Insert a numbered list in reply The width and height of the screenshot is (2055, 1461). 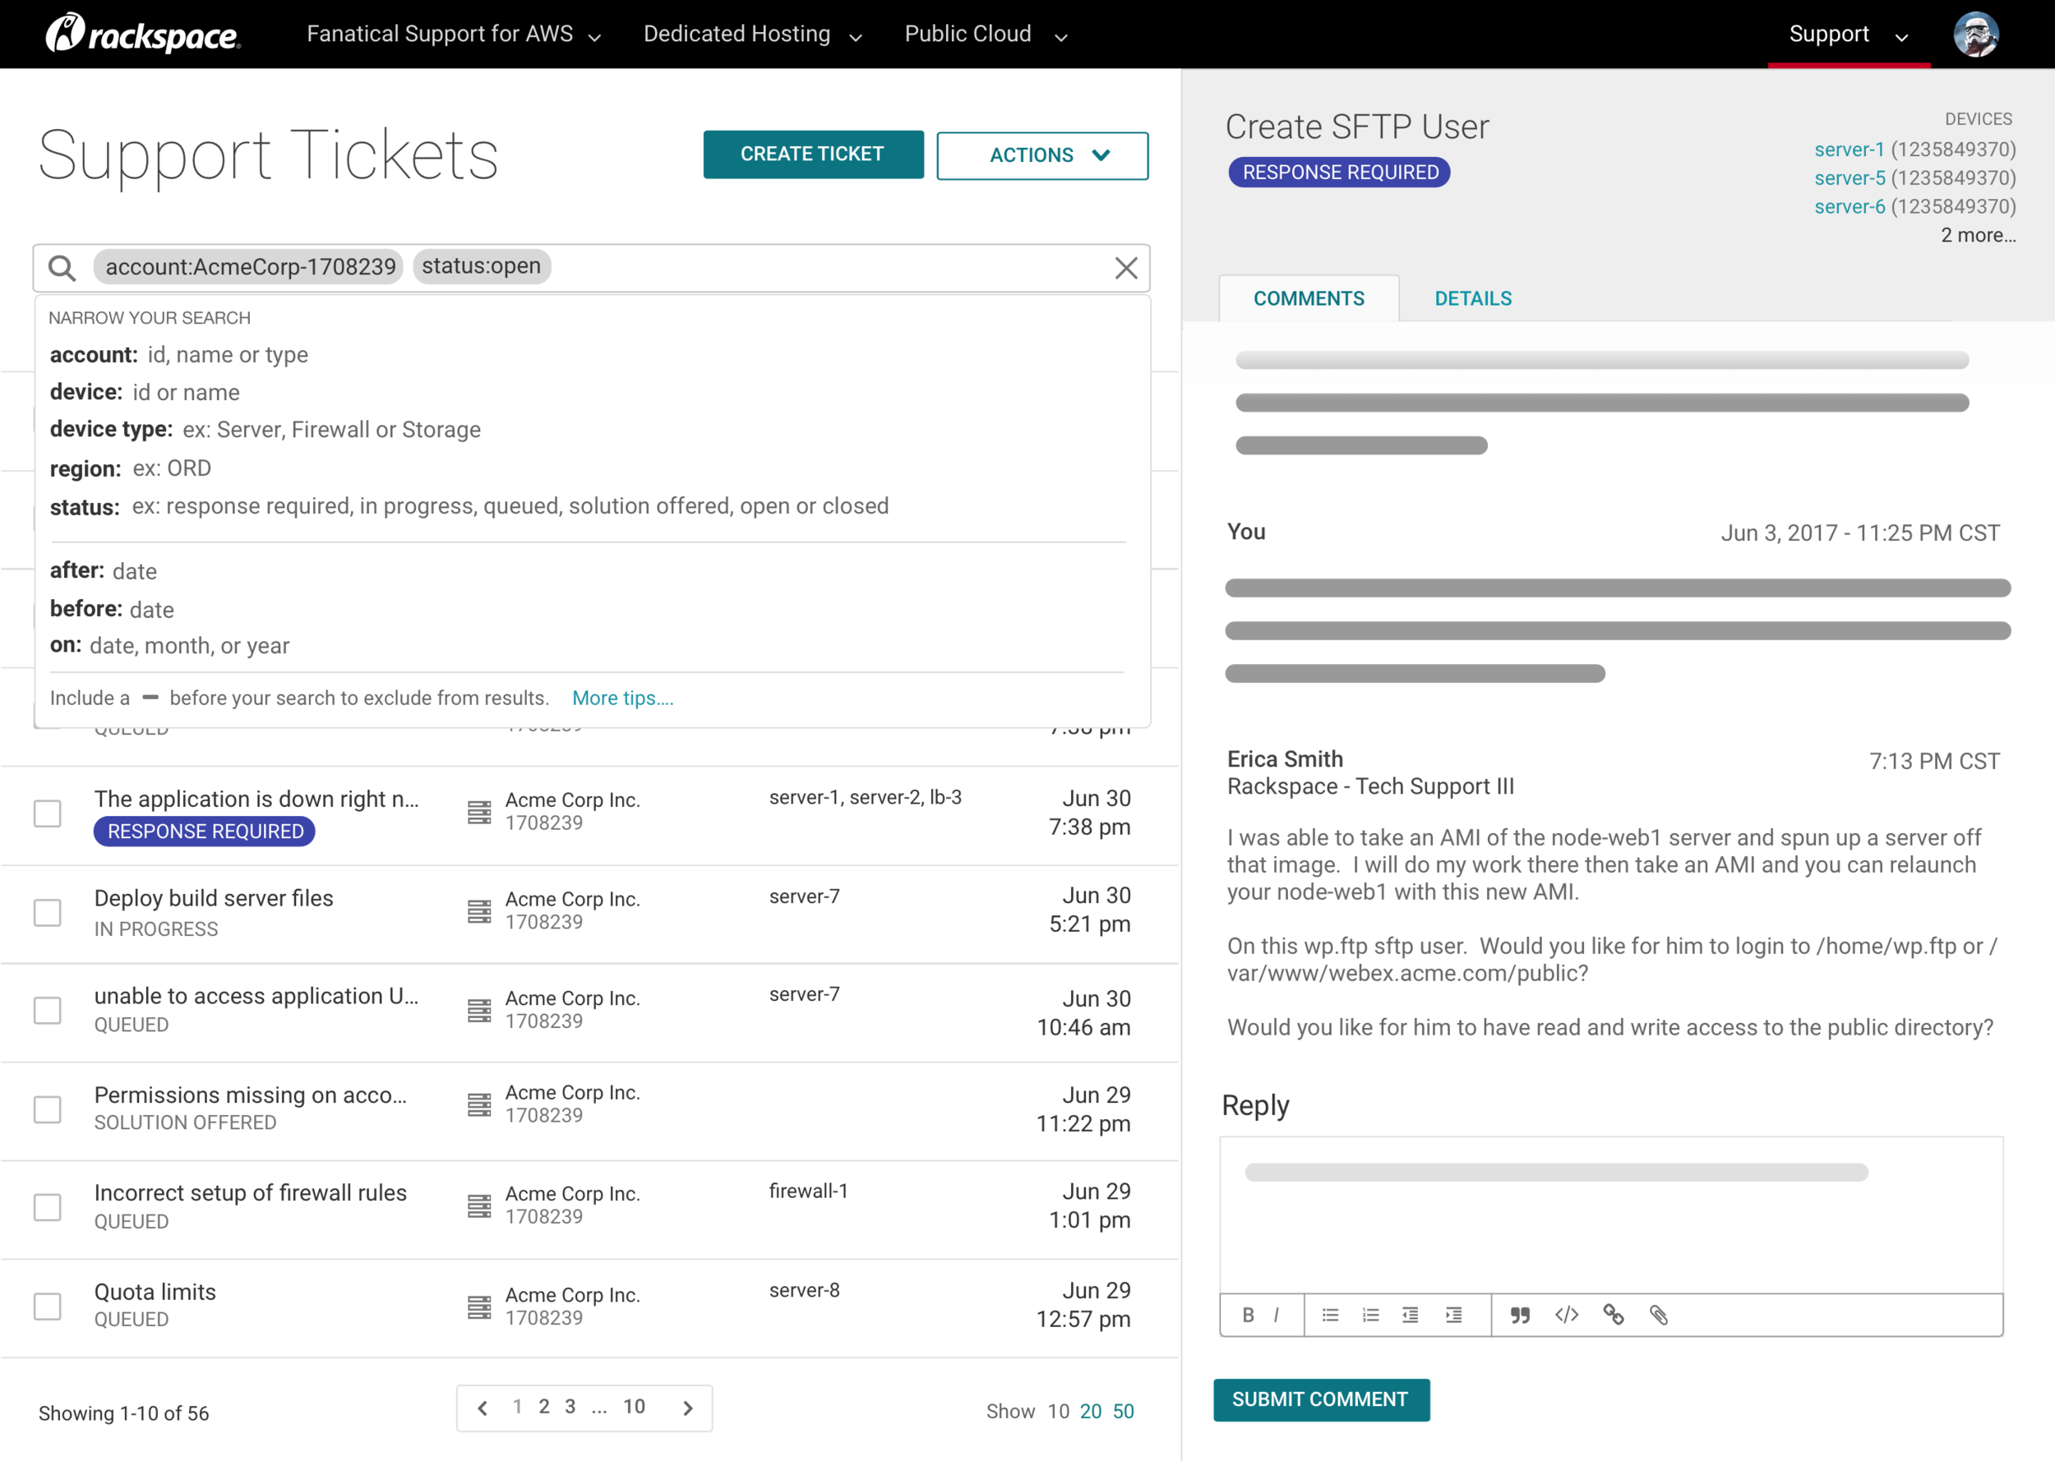1370,1316
